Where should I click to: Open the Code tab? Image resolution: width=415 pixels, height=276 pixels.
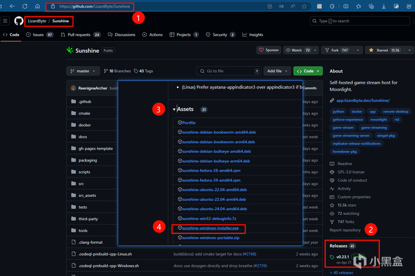tap(11, 35)
